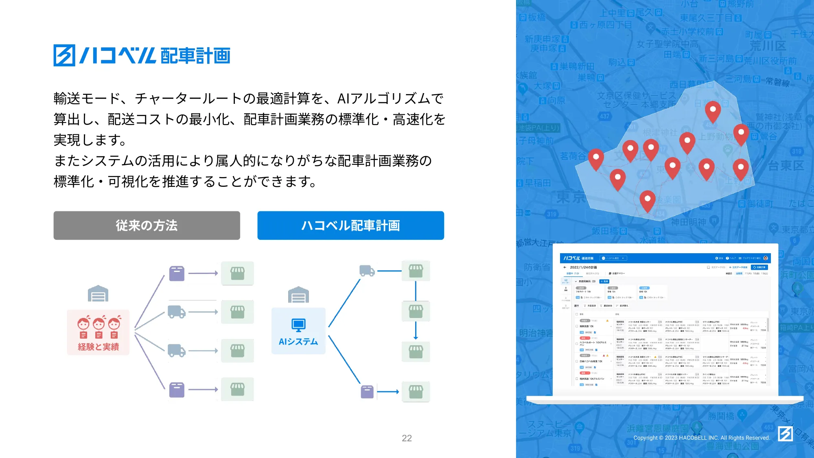Toggle the select-all checkbox in table header

[577, 314]
